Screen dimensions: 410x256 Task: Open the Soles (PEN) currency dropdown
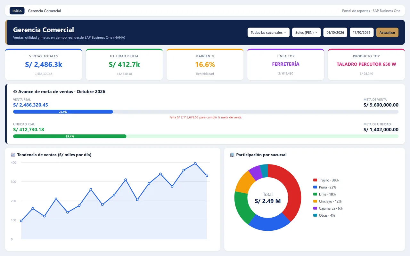(x=306, y=32)
